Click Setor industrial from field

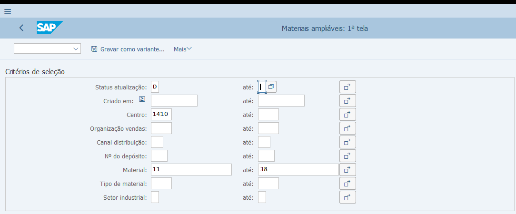coord(155,197)
